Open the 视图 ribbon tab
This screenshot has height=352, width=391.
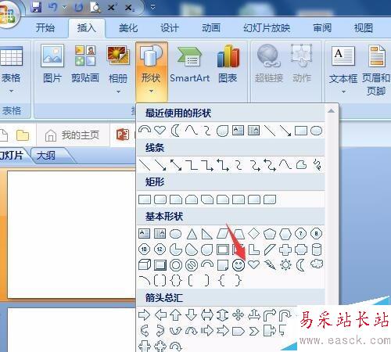point(364,27)
